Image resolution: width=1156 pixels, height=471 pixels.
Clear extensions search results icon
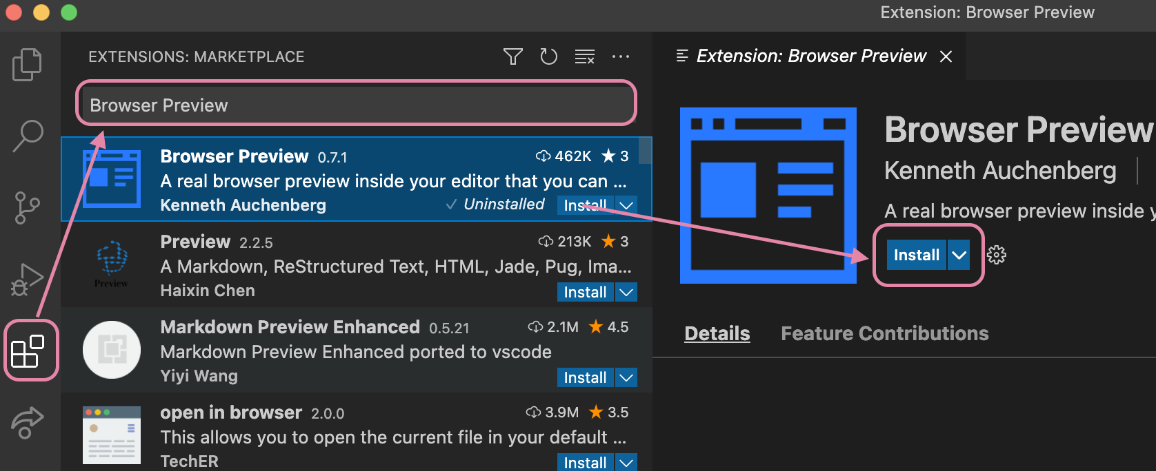tap(585, 56)
